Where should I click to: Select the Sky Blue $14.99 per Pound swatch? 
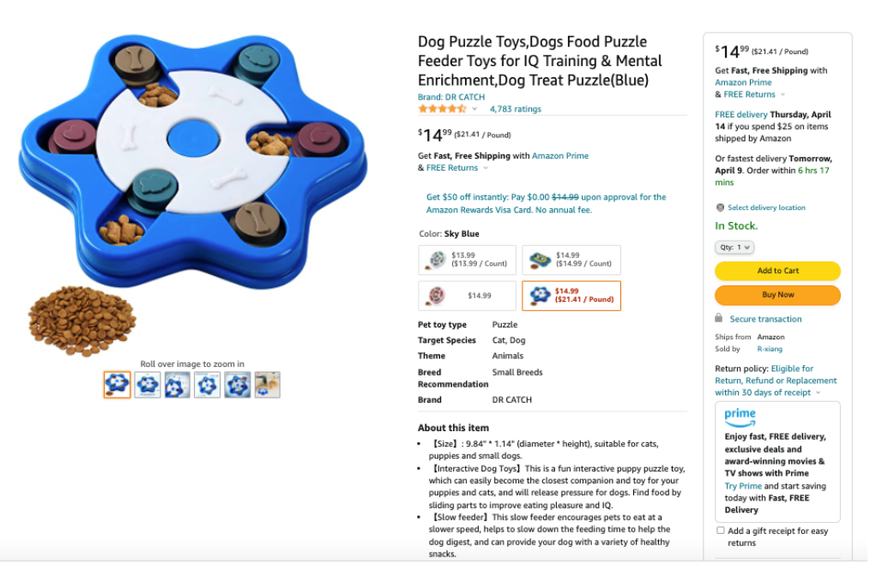click(x=571, y=296)
